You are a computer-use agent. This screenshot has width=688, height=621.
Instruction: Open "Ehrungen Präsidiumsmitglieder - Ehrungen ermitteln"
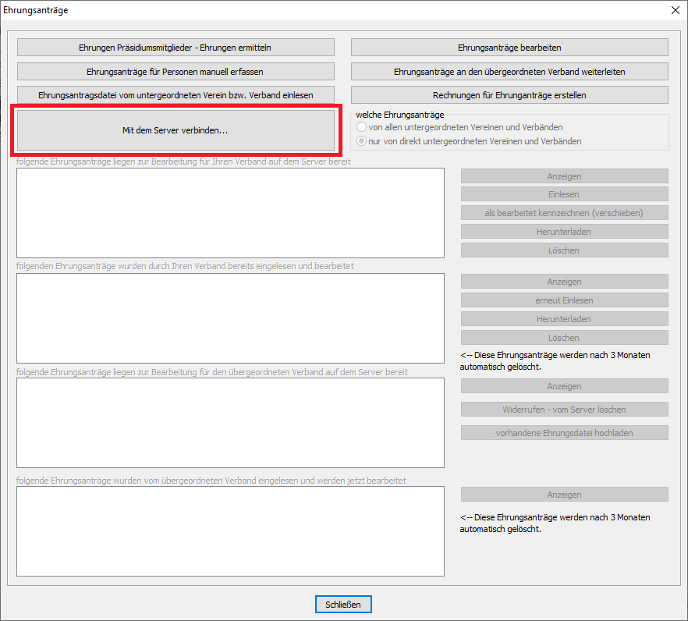pyautogui.click(x=176, y=48)
